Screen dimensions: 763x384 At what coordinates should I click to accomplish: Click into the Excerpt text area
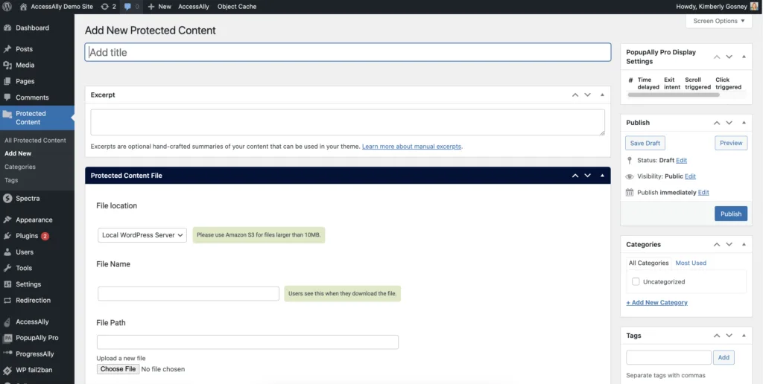pyautogui.click(x=347, y=122)
